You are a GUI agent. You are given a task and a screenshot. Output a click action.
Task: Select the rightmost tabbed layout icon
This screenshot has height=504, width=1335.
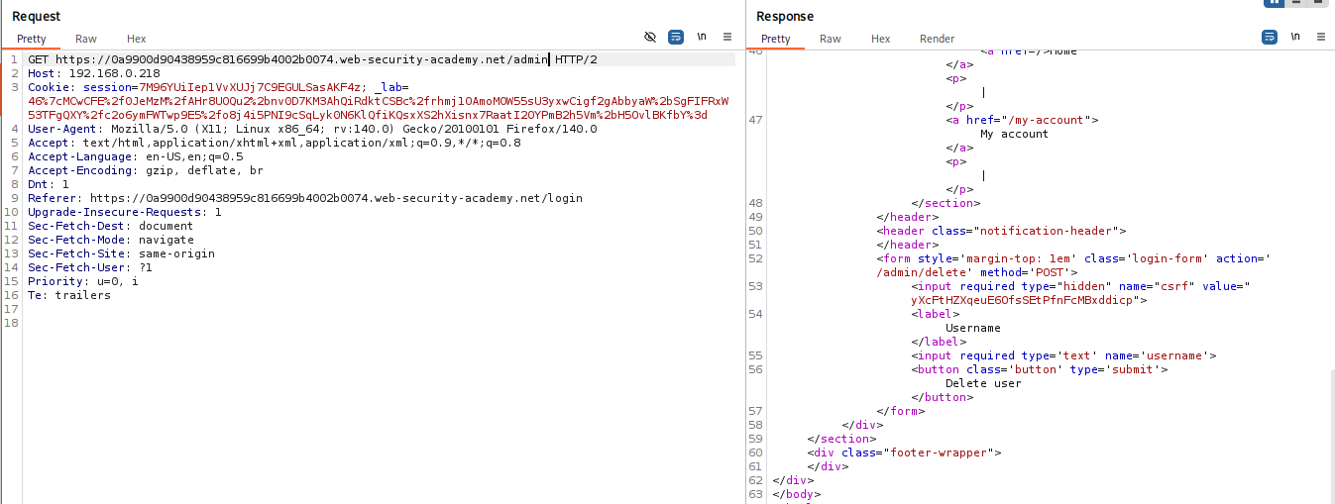click(x=1320, y=2)
